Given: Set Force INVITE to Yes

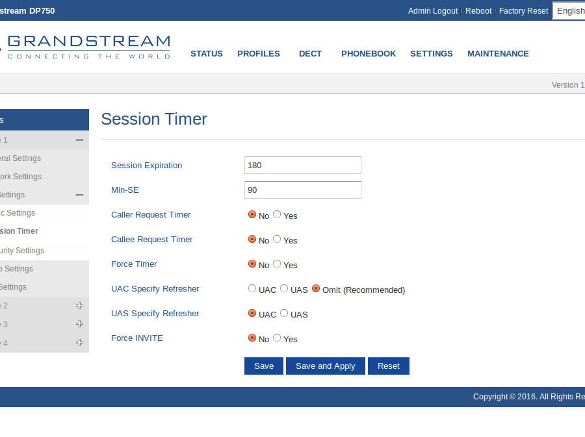Looking at the screenshot, I should [x=277, y=338].
